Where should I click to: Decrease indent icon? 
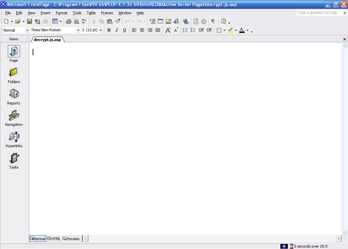click(201, 30)
